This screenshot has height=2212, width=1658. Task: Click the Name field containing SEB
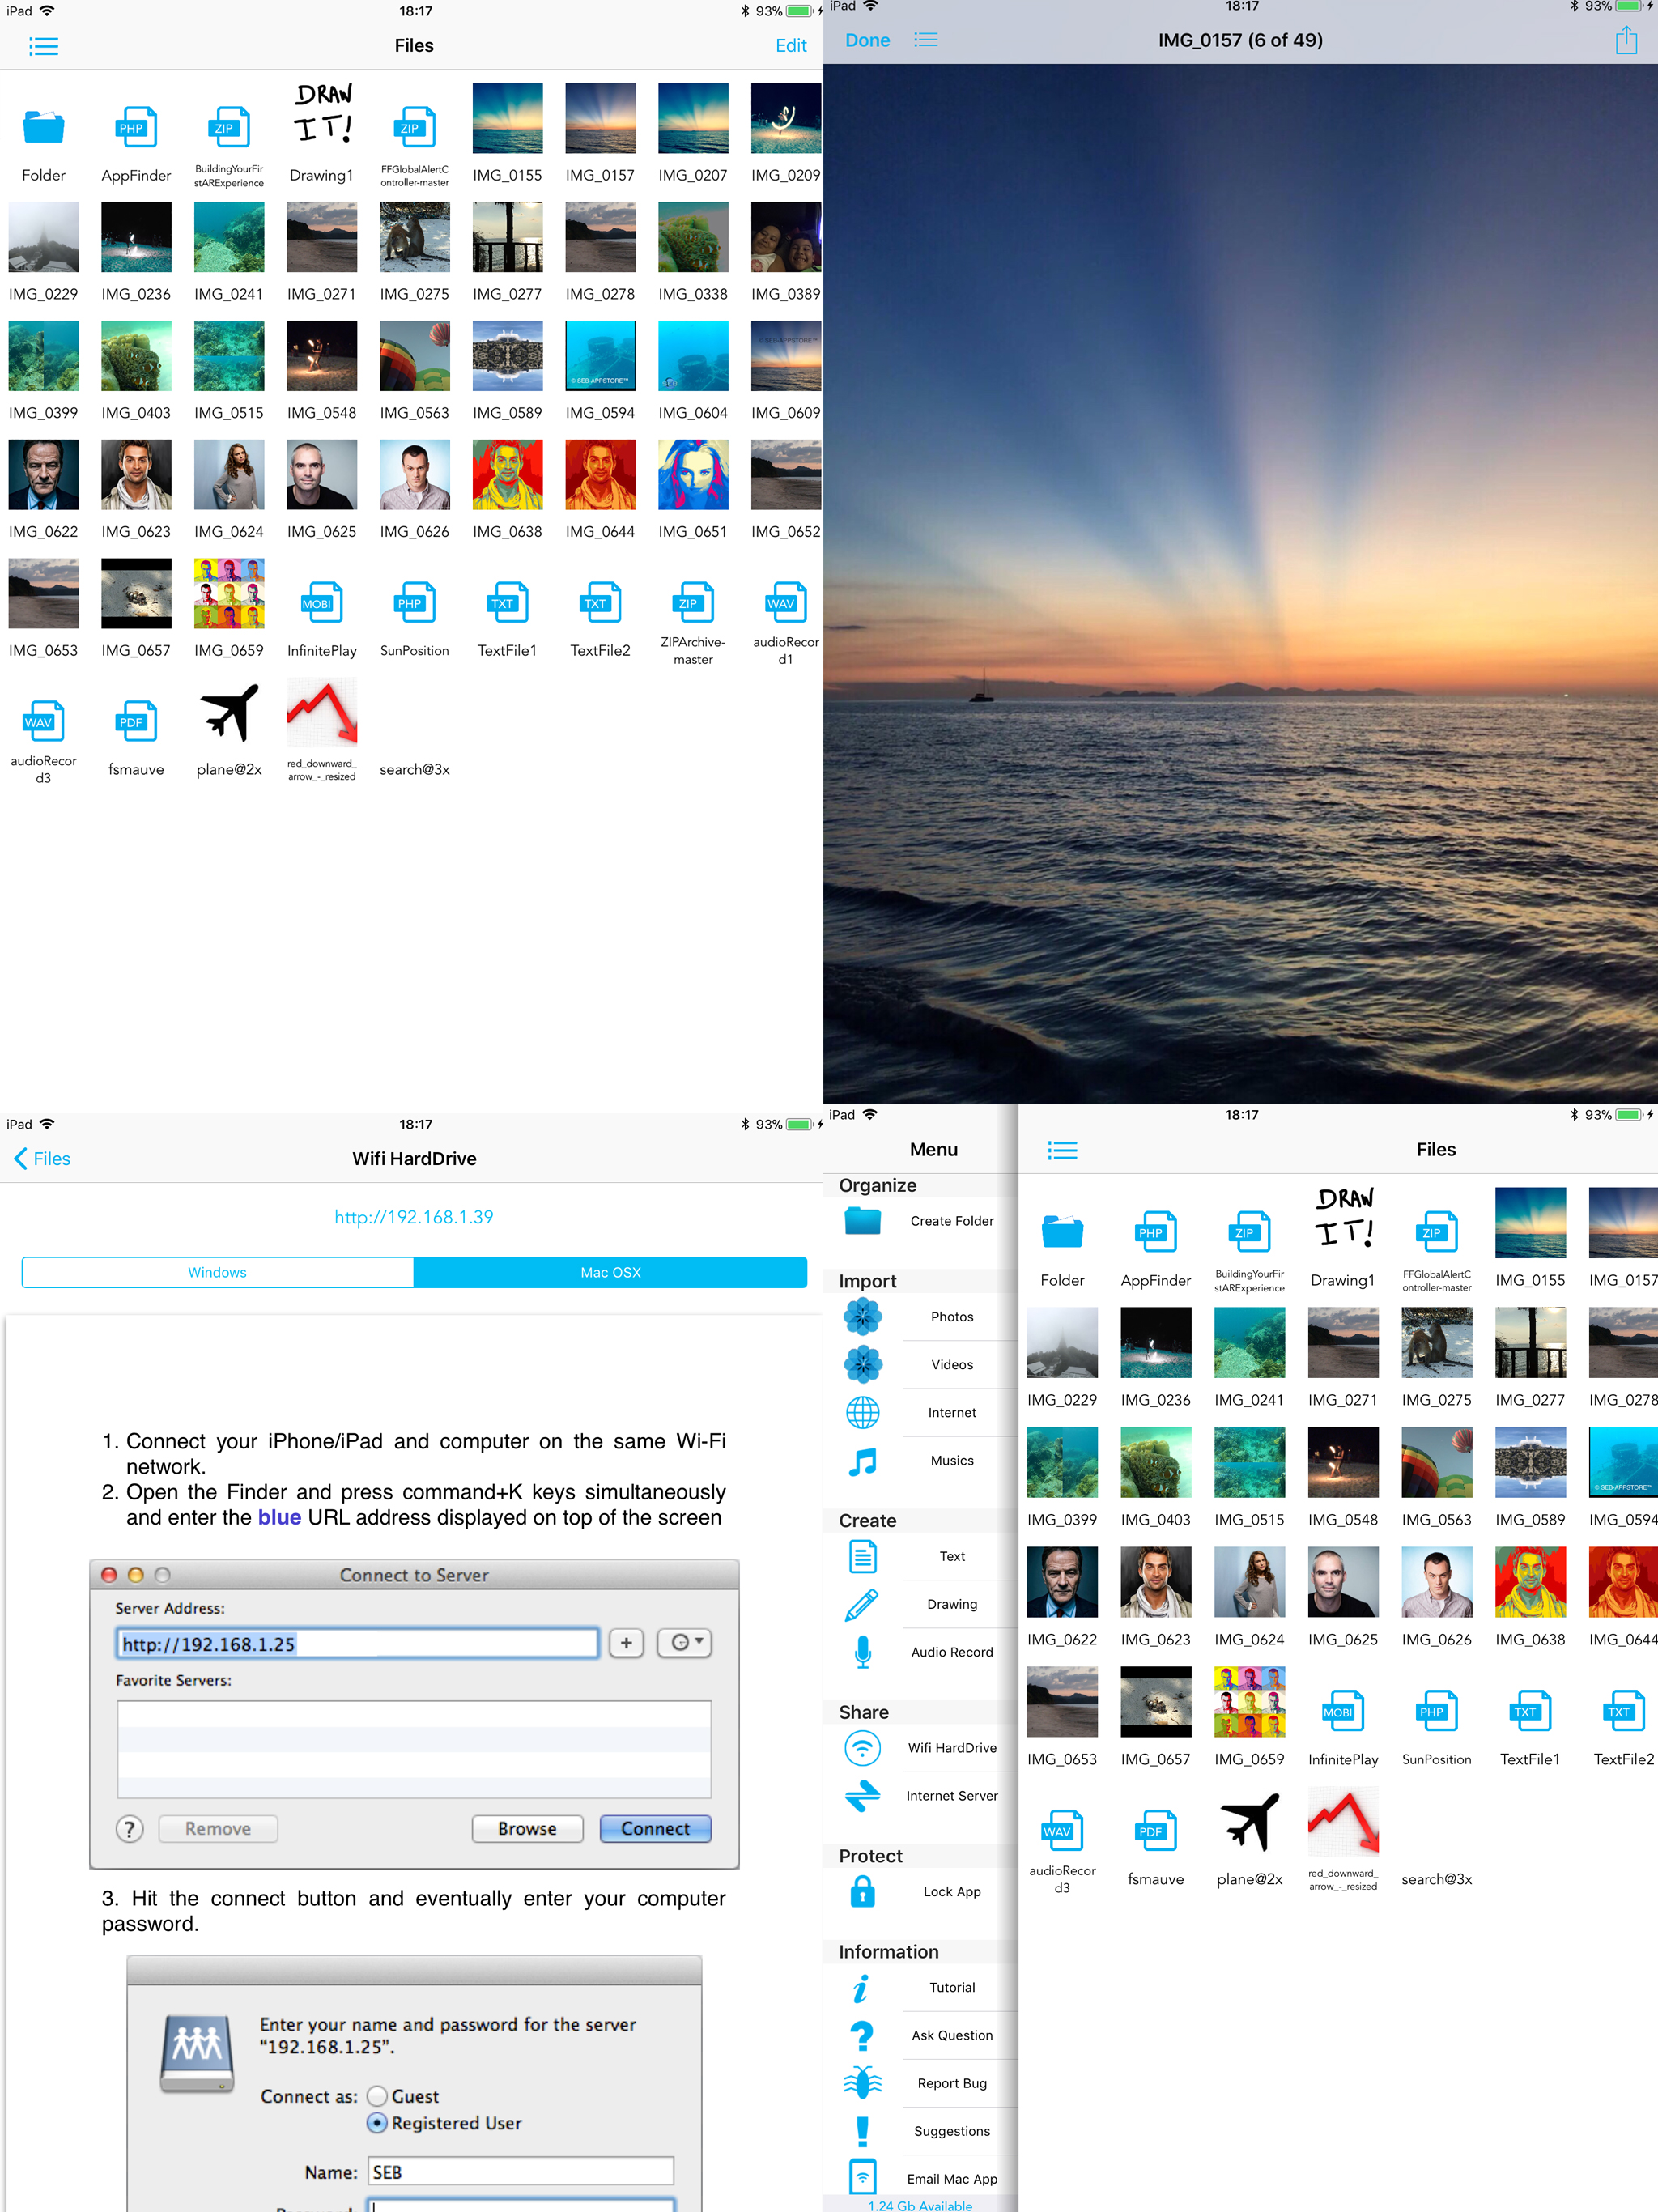click(520, 2172)
